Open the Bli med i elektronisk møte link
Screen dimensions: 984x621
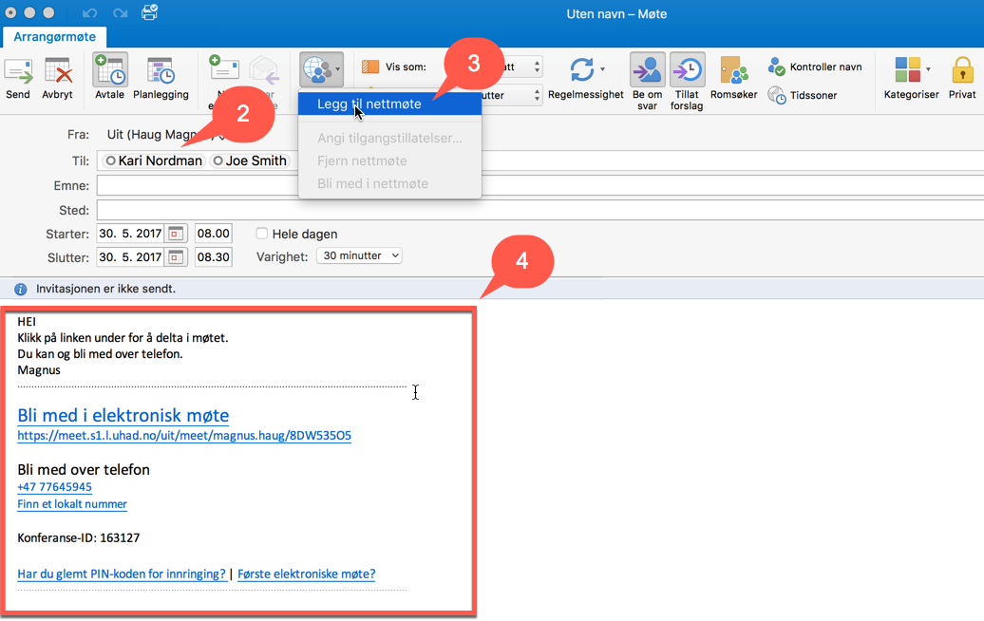(x=123, y=415)
